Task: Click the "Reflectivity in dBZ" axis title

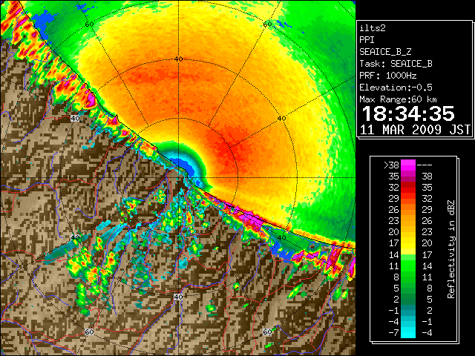Action: (x=451, y=249)
